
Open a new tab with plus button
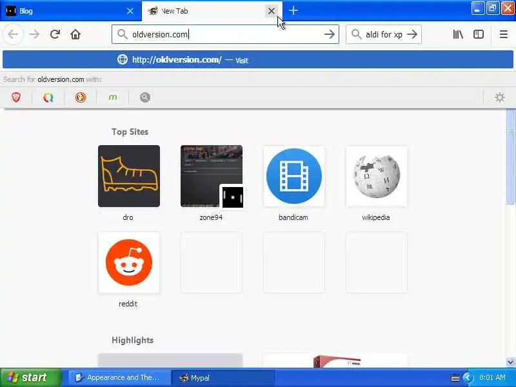point(293,10)
